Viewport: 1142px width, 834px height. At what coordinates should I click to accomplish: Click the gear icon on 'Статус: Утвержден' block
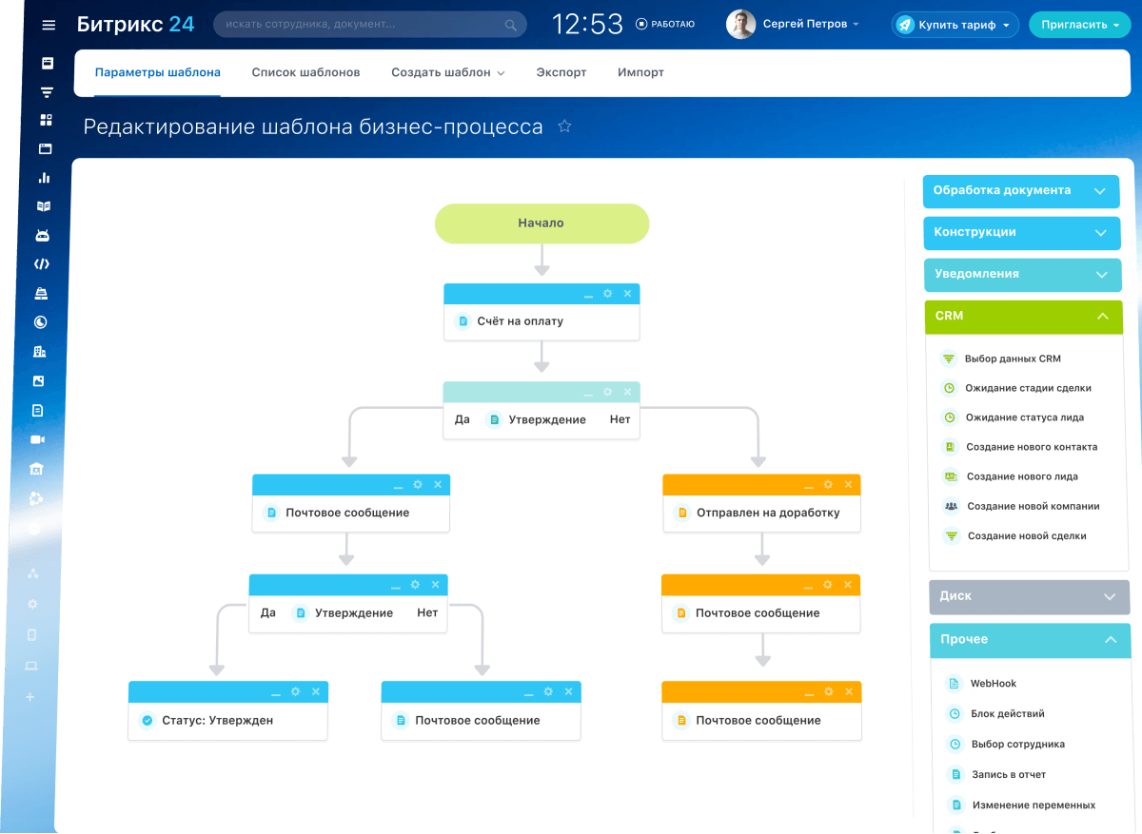click(x=296, y=691)
